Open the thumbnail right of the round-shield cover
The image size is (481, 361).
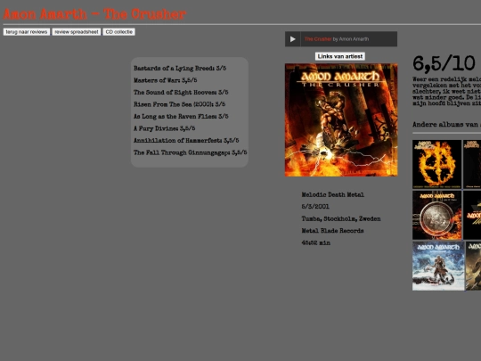[x=472, y=215]
